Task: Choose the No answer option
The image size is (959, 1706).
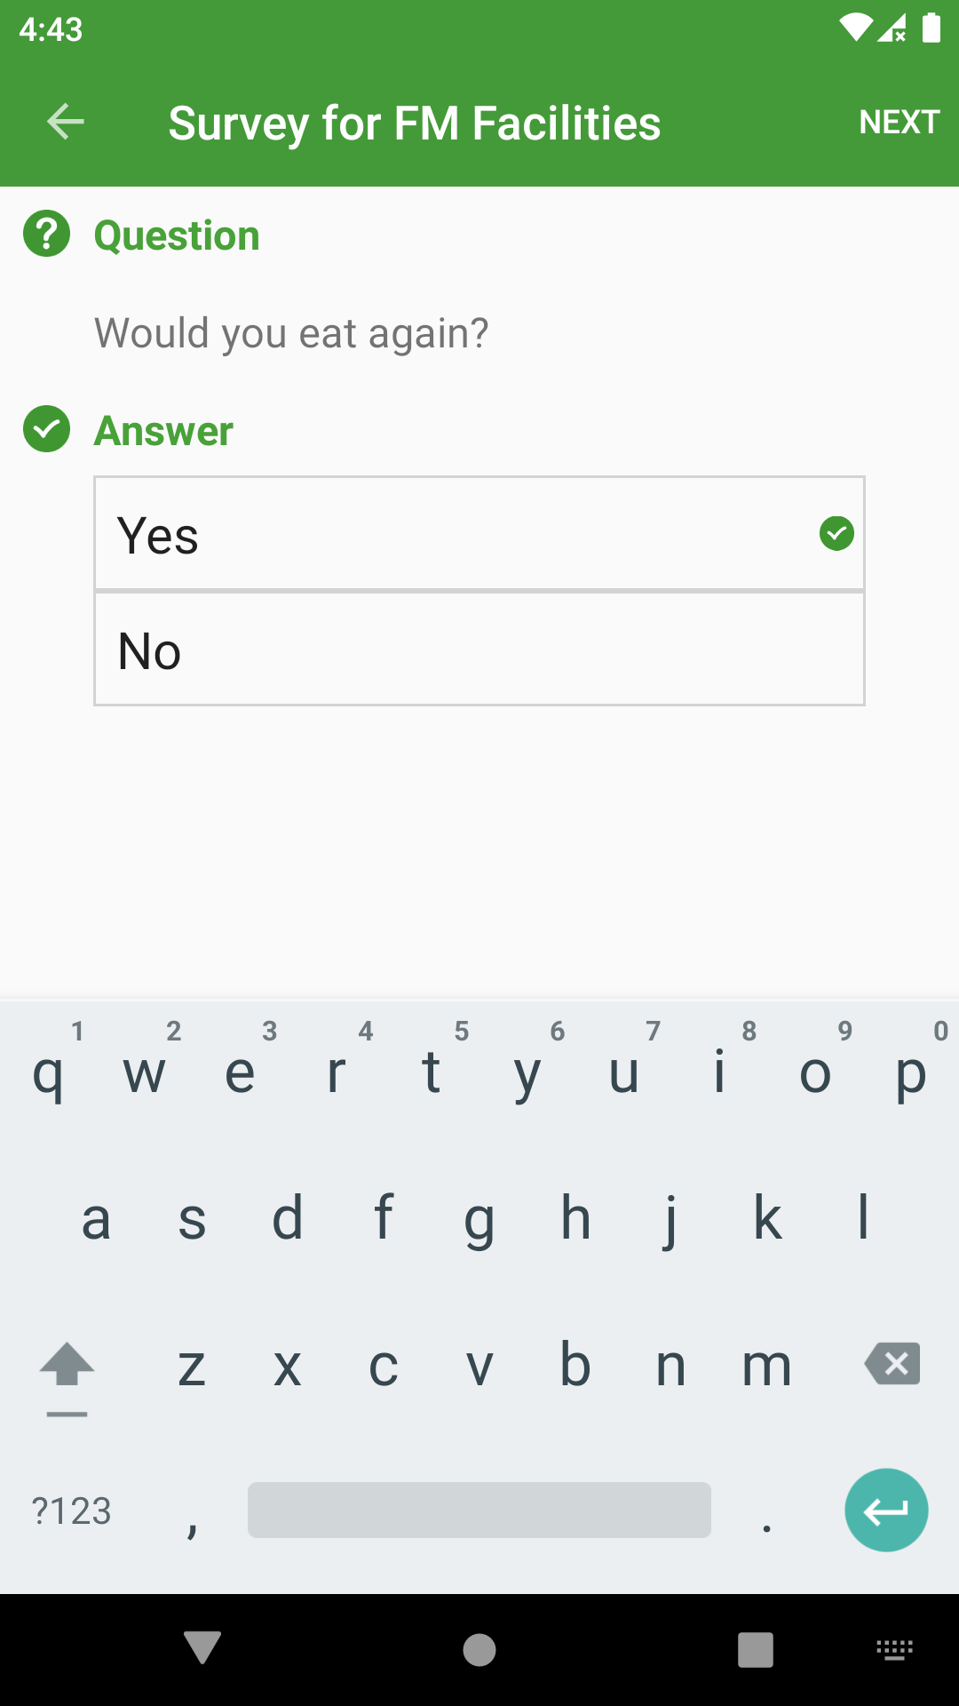Action: click(x=479, y=650)
